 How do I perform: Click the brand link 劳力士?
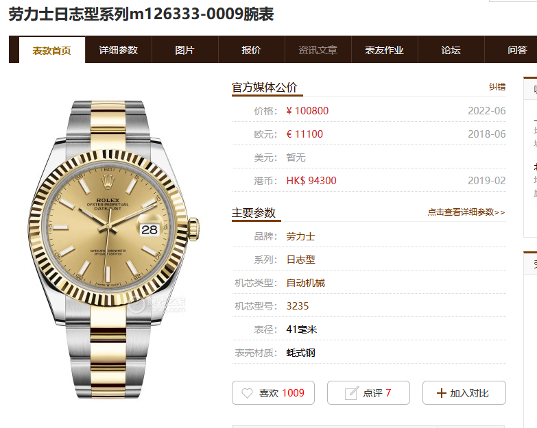pos(300,236)
